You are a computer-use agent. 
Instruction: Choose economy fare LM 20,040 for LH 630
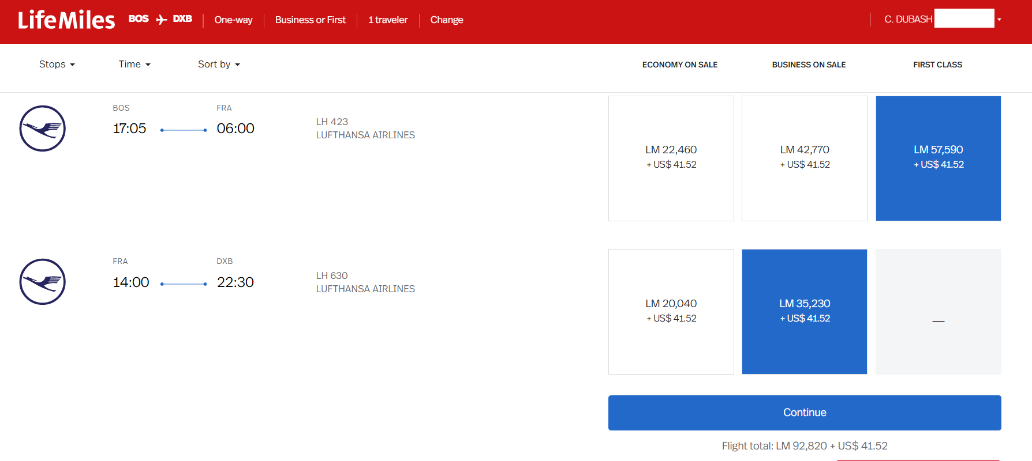click(x=671, y=312)
